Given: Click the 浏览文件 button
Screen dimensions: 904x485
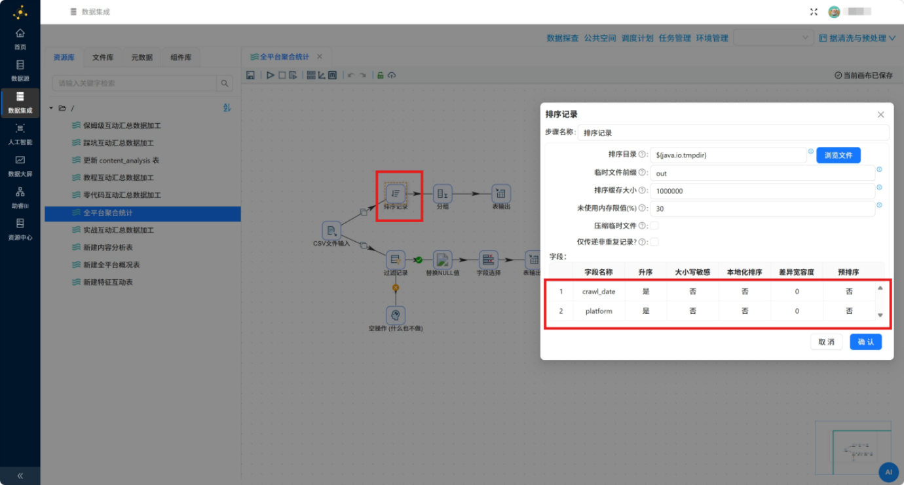Looking at the screenshot, I should click(x=838, y=155).
